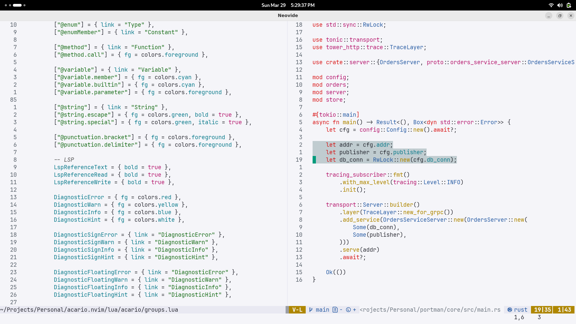Image resolution: width=576 pixels, height=324 pixels.
Task: Click the 'tracing_subscriber' identifier
Action: [356, 175]
